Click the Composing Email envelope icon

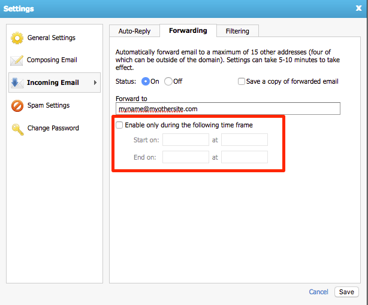tap(17, 60)
